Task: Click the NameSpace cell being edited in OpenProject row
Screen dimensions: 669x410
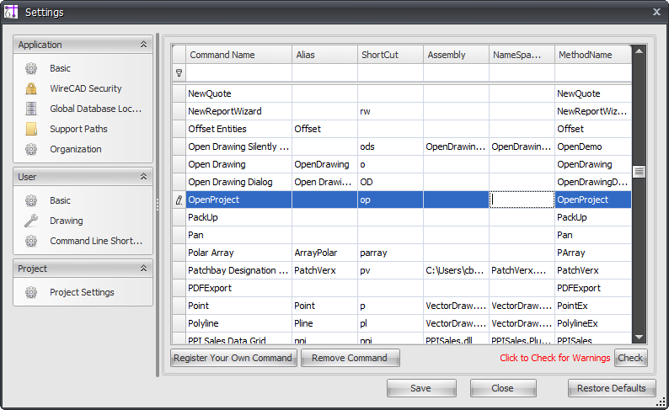Action: tap(522, 200)
